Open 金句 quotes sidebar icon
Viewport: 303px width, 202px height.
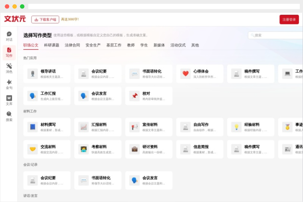tap(9, 84)
